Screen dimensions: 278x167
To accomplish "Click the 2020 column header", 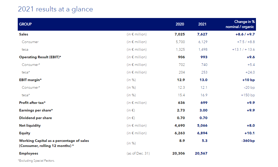I will point(180,24).
